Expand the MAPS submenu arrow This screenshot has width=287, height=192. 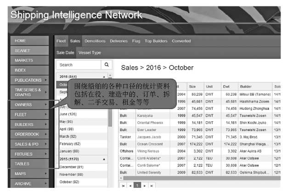(46, 174)
